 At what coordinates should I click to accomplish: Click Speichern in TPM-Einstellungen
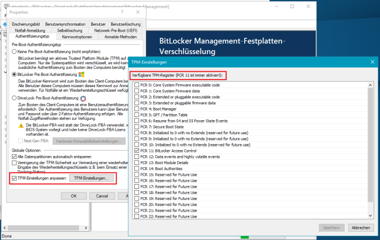click(331, 227)
